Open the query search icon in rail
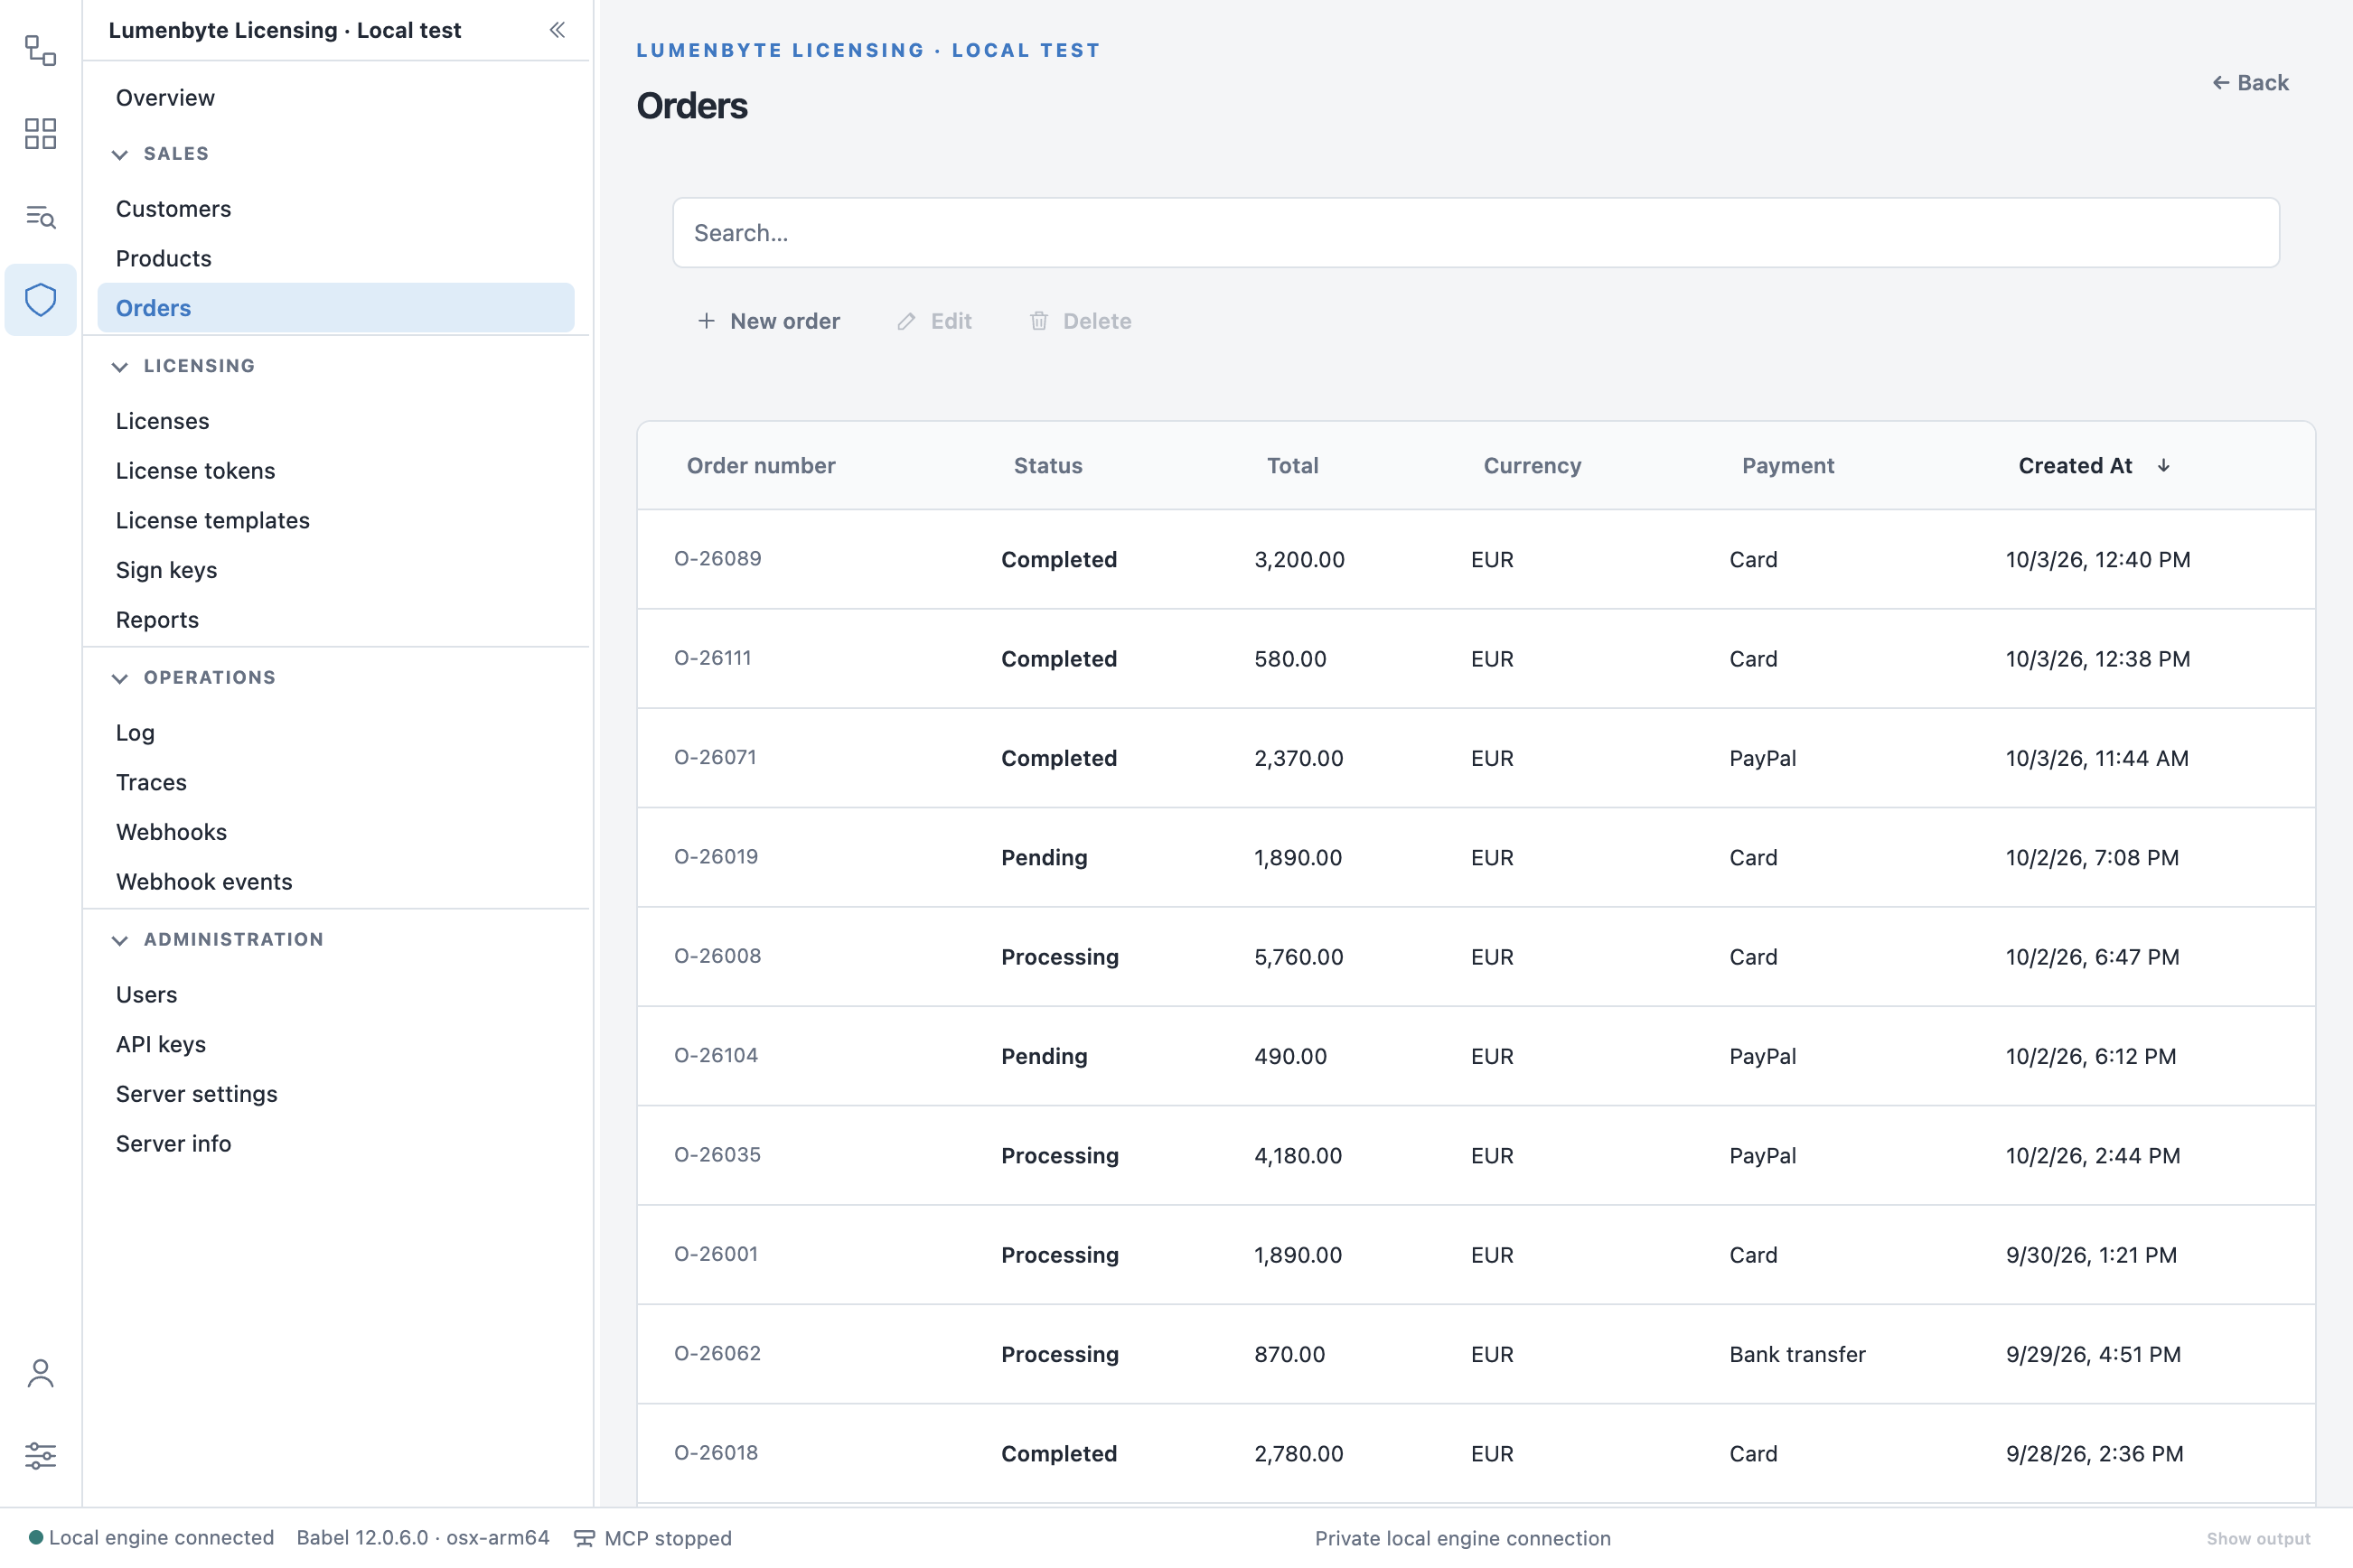The height and width of the screenshot is (1568, 2353). coord(40,216)
